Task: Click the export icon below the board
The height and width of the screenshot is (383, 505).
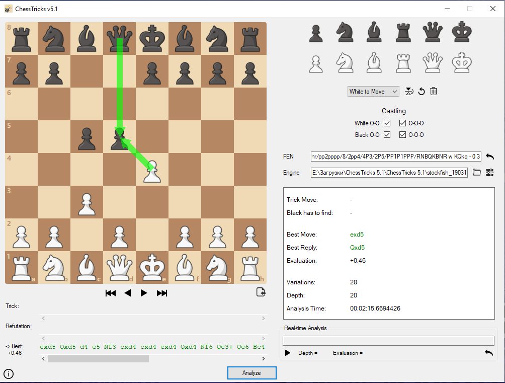Action: 261,292
